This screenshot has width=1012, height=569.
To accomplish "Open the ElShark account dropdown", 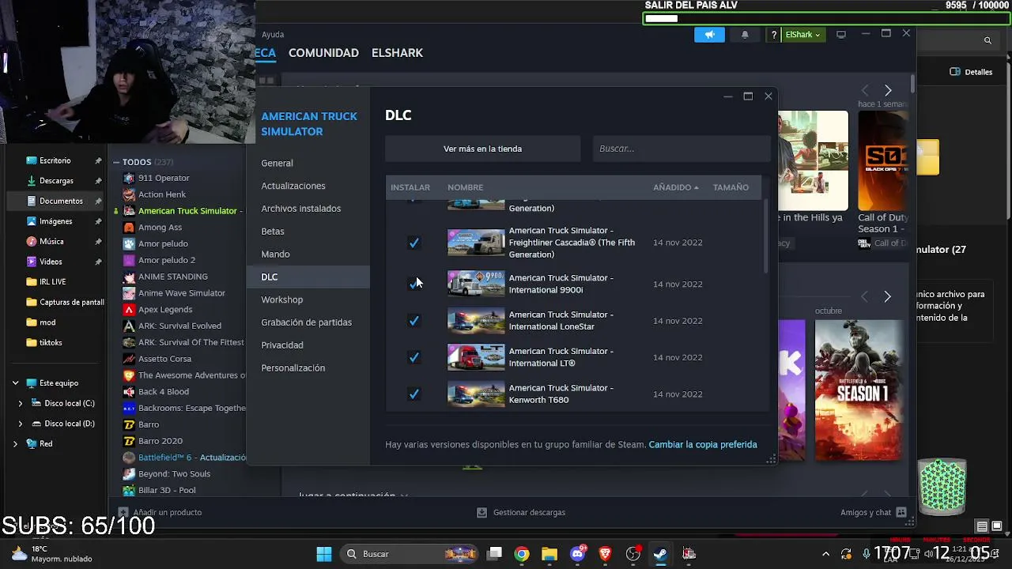I will point(802,35).
